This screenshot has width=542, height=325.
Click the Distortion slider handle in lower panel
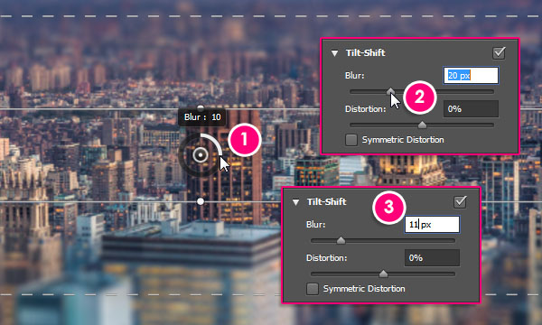click(x=383, y=274)
